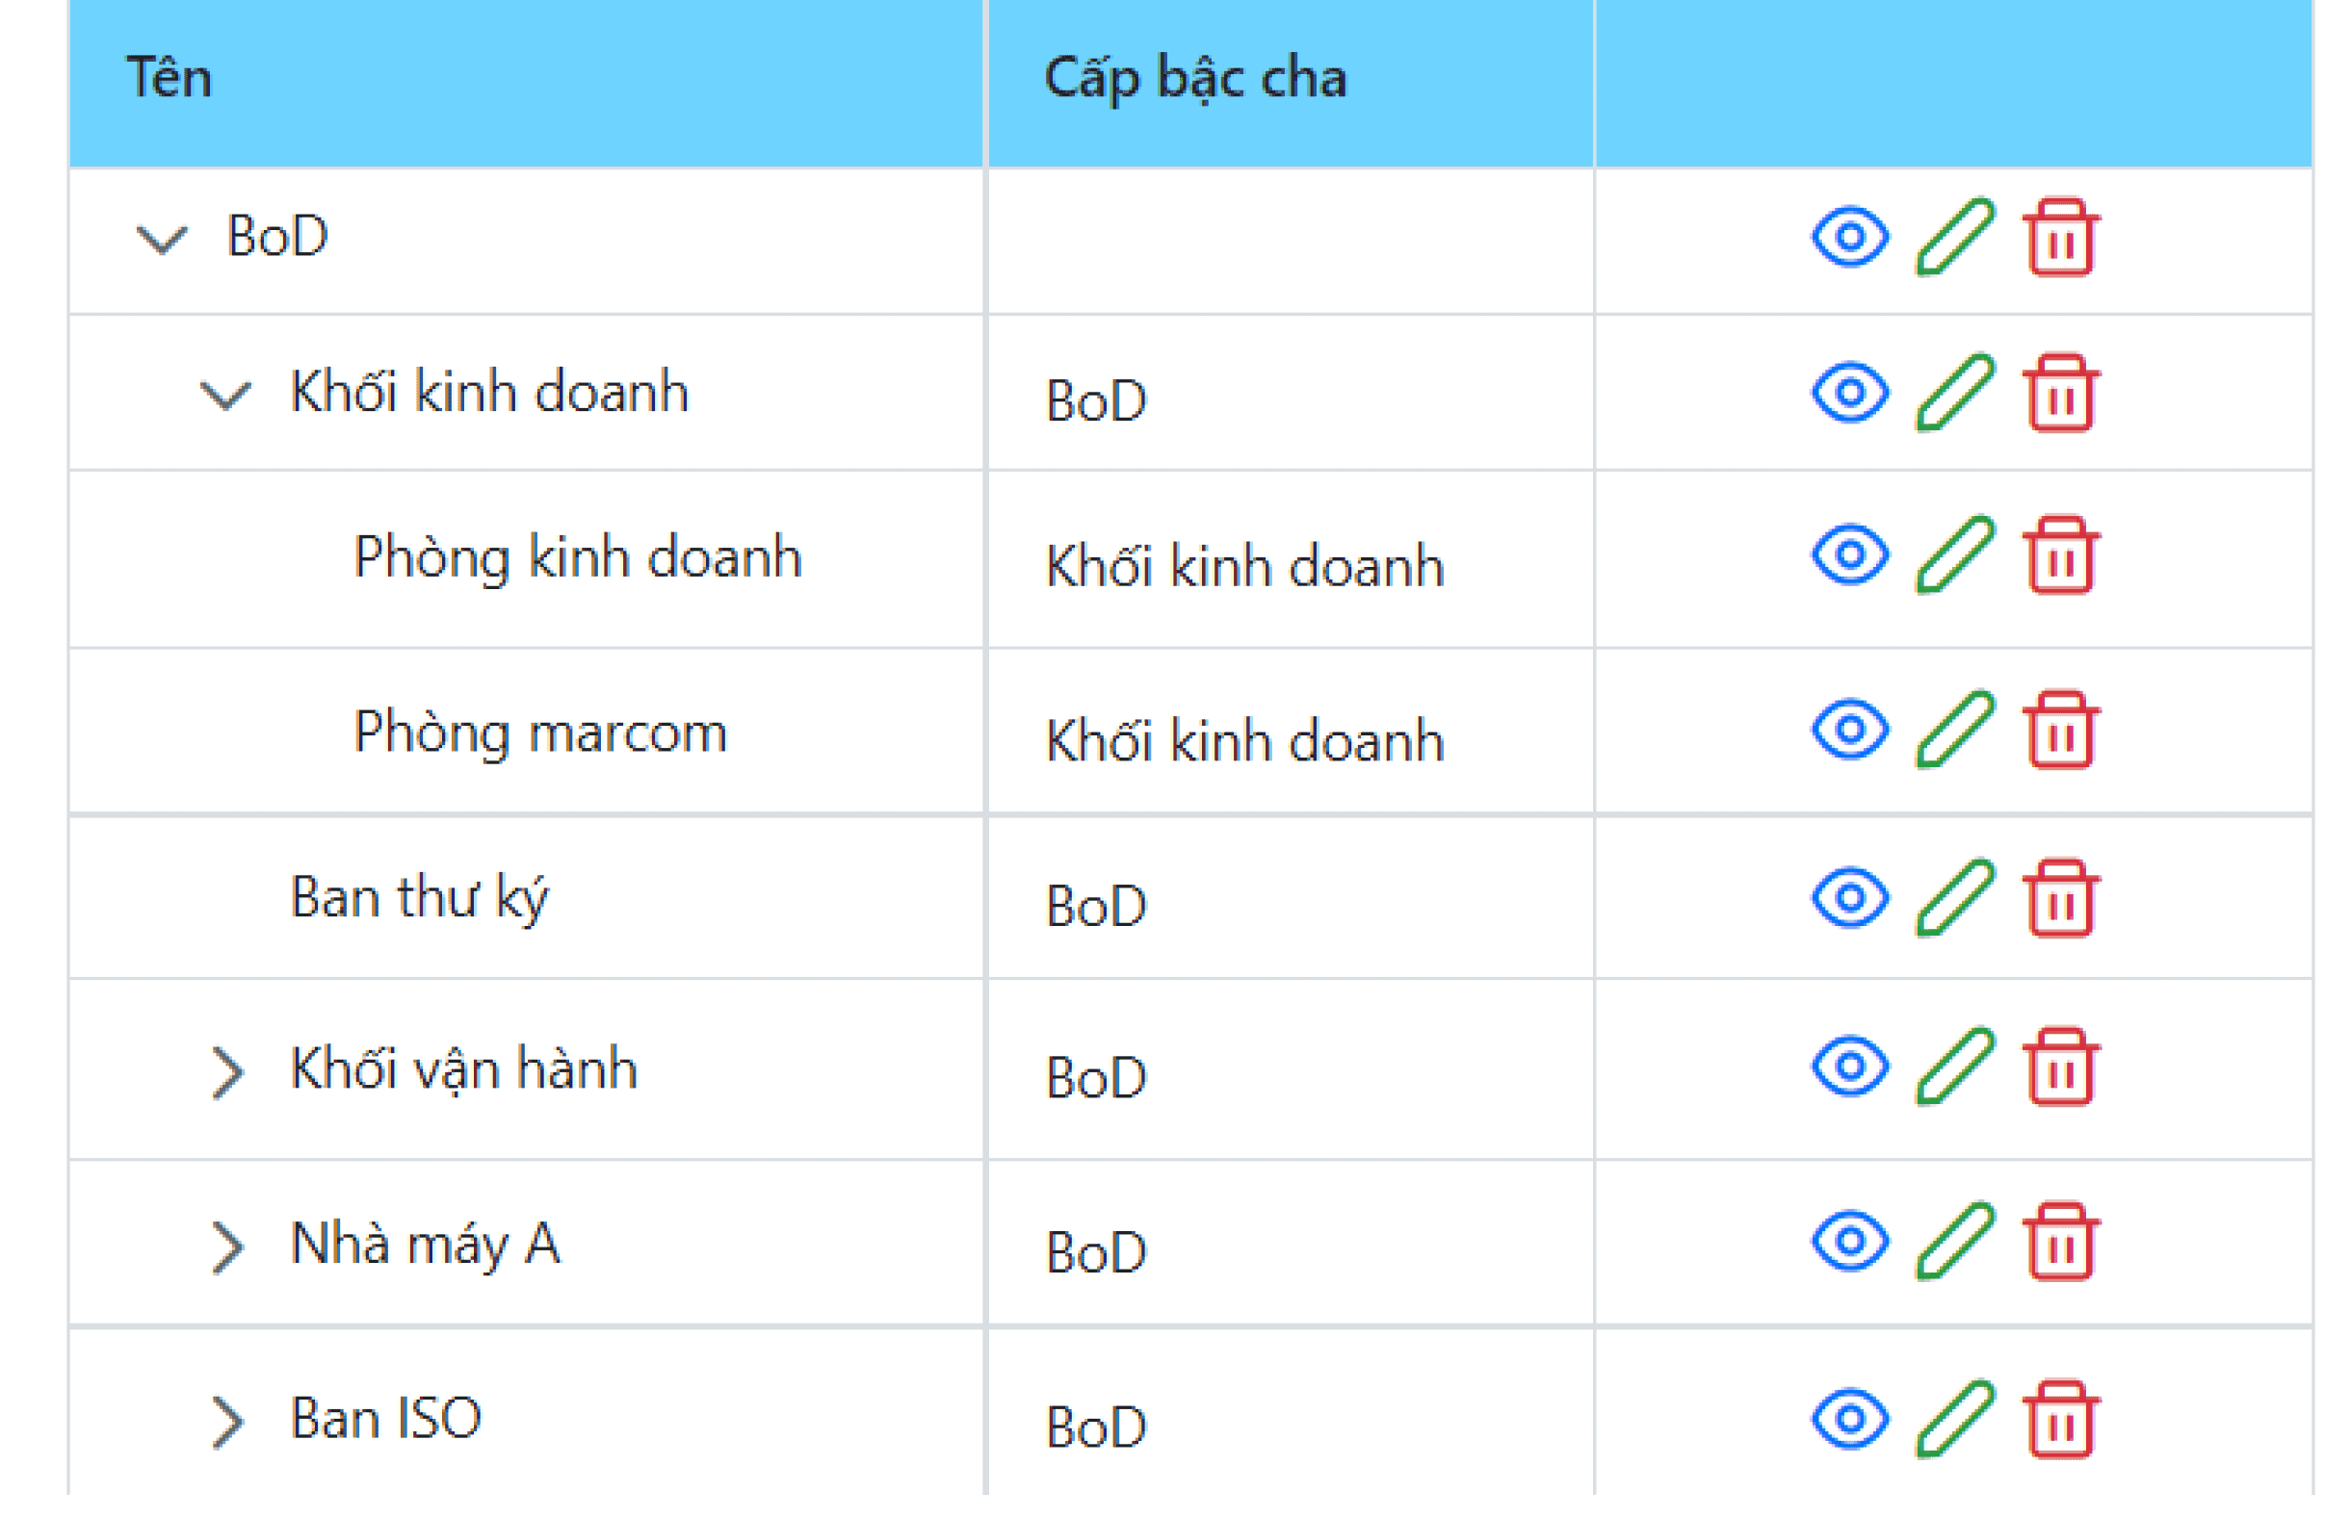View Ban ISO using eye icon
The height and width of the screenshot is (1517, 2350).
coord(1851,1421)
